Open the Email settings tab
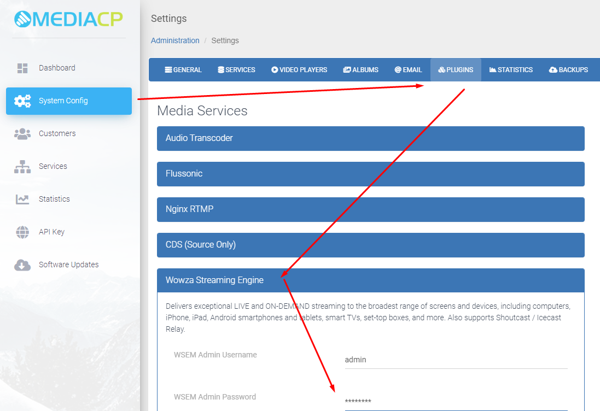This screenshot has height=411, width=600. [408, 70]
